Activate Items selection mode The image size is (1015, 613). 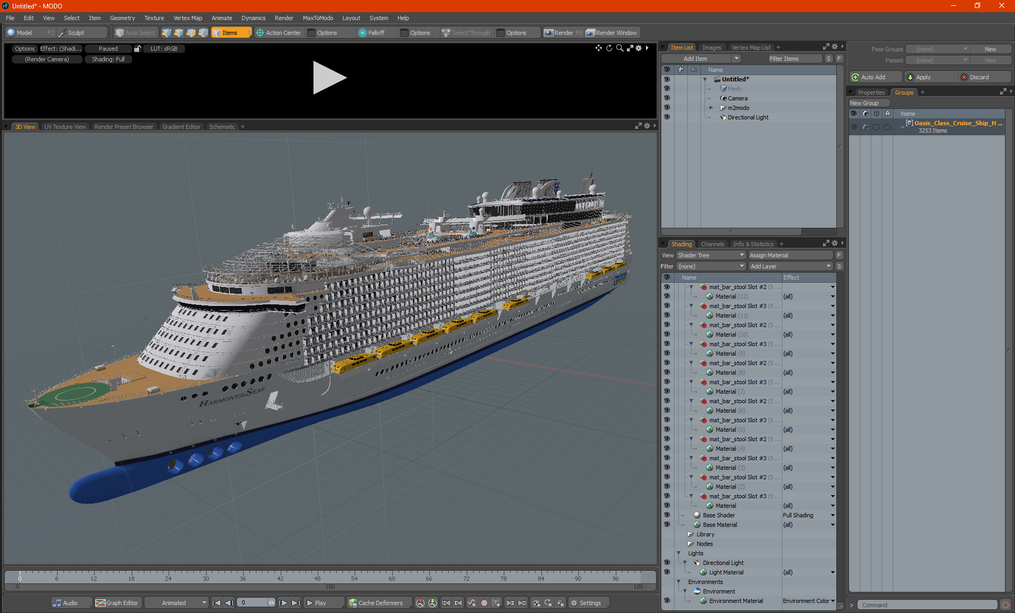pyautogui.click(x=232, y=33)
